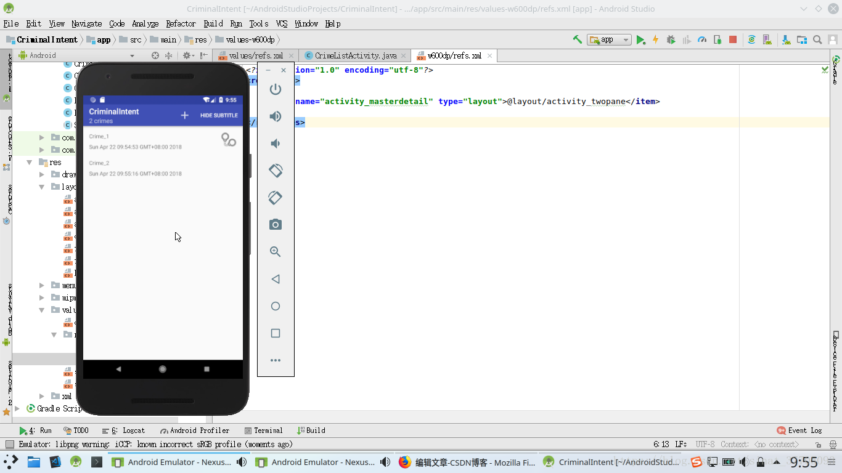Switch to CrimeListActivity.java tab
Screen dimensions: 842x473
356,55
